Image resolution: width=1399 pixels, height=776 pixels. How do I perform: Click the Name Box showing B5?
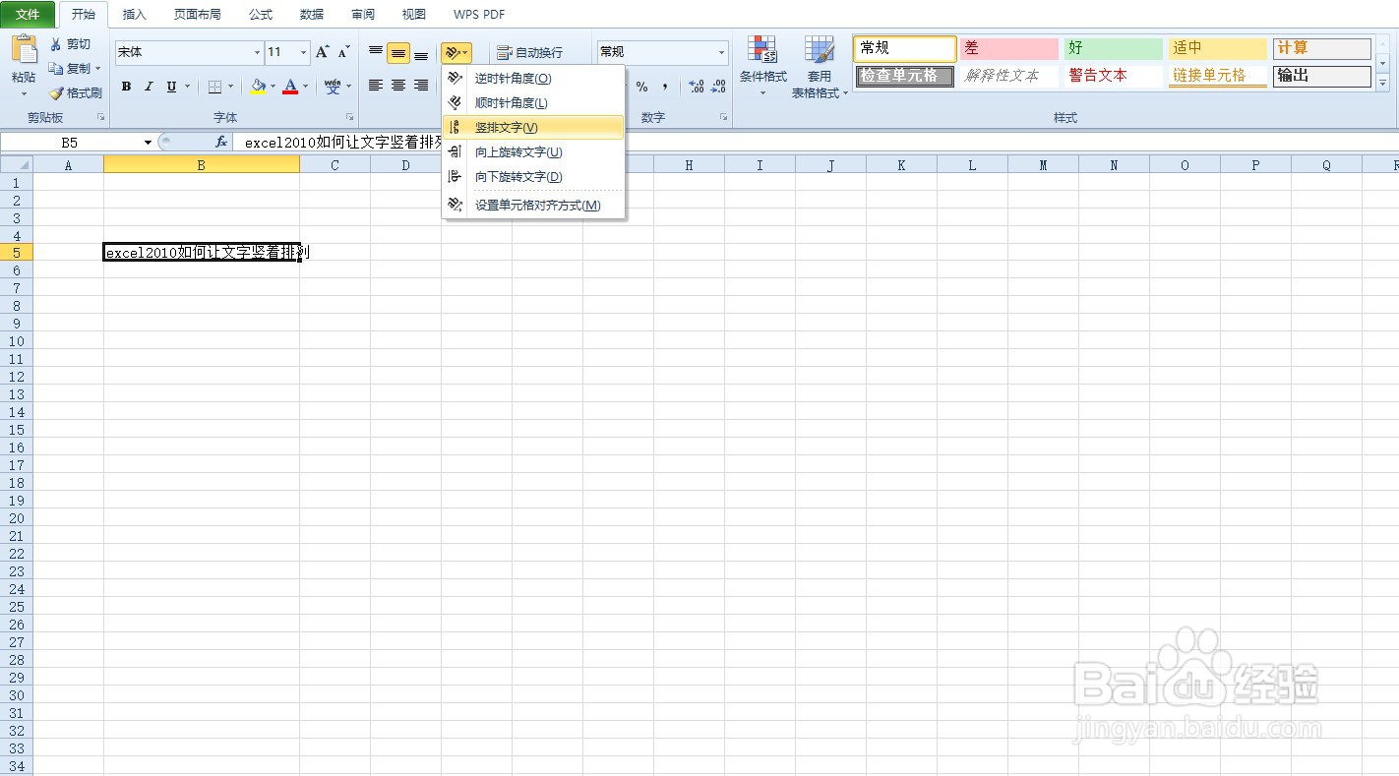pyautogui.click(x=69, y=141)
